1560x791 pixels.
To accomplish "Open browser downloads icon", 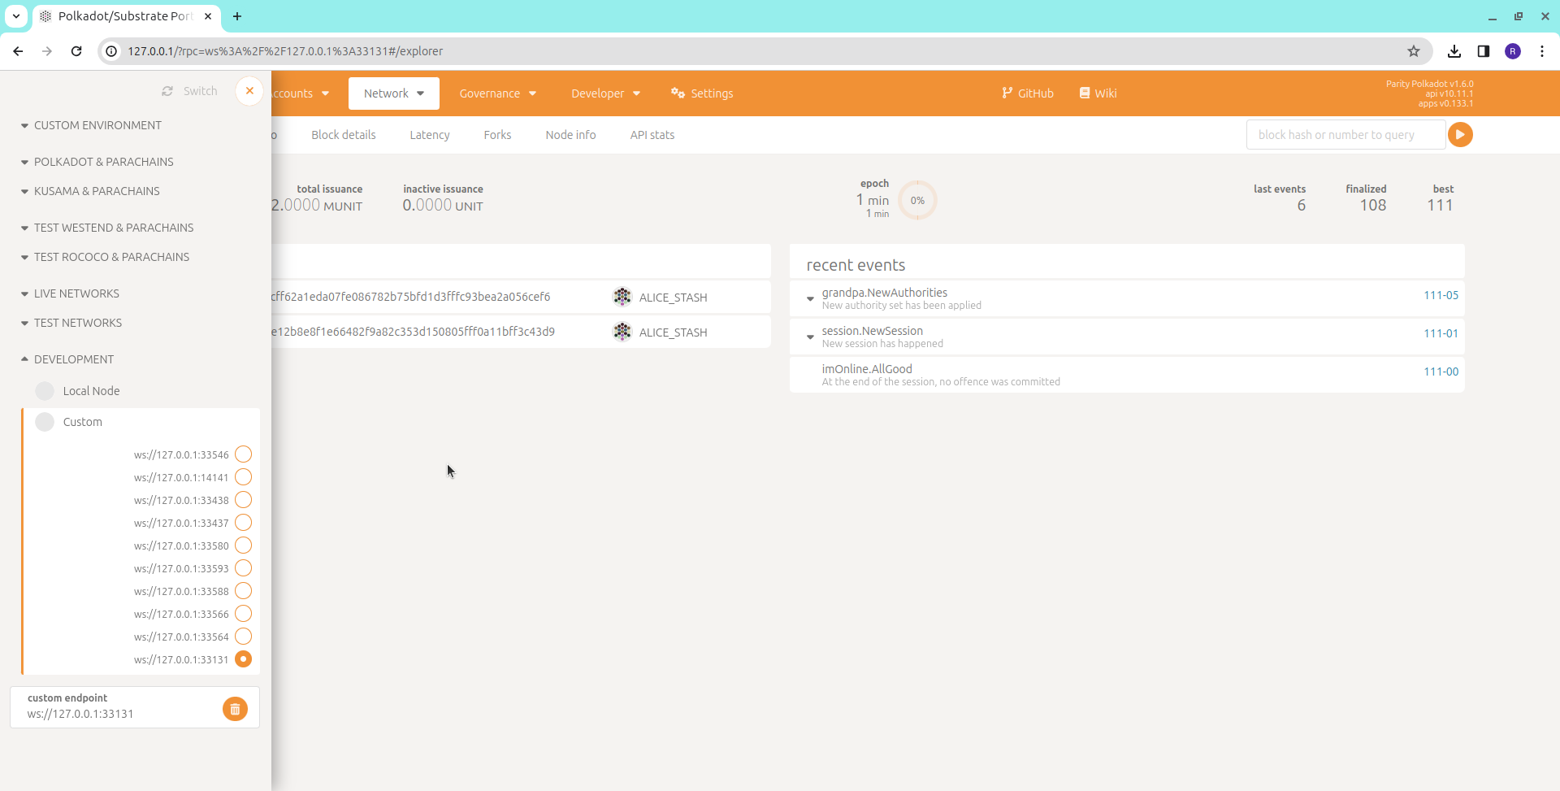I will 1454,51.
